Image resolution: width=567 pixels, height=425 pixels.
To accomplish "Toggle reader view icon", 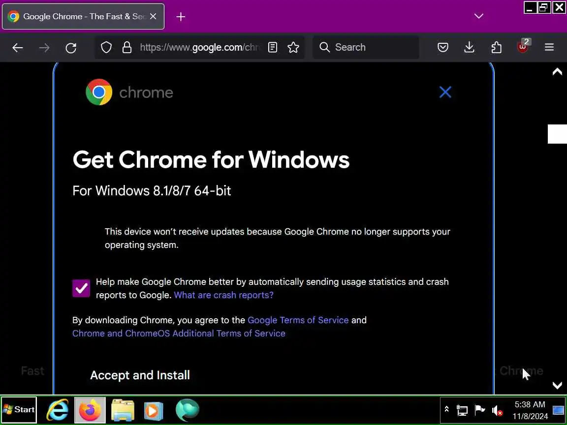I will click(273, 47).
